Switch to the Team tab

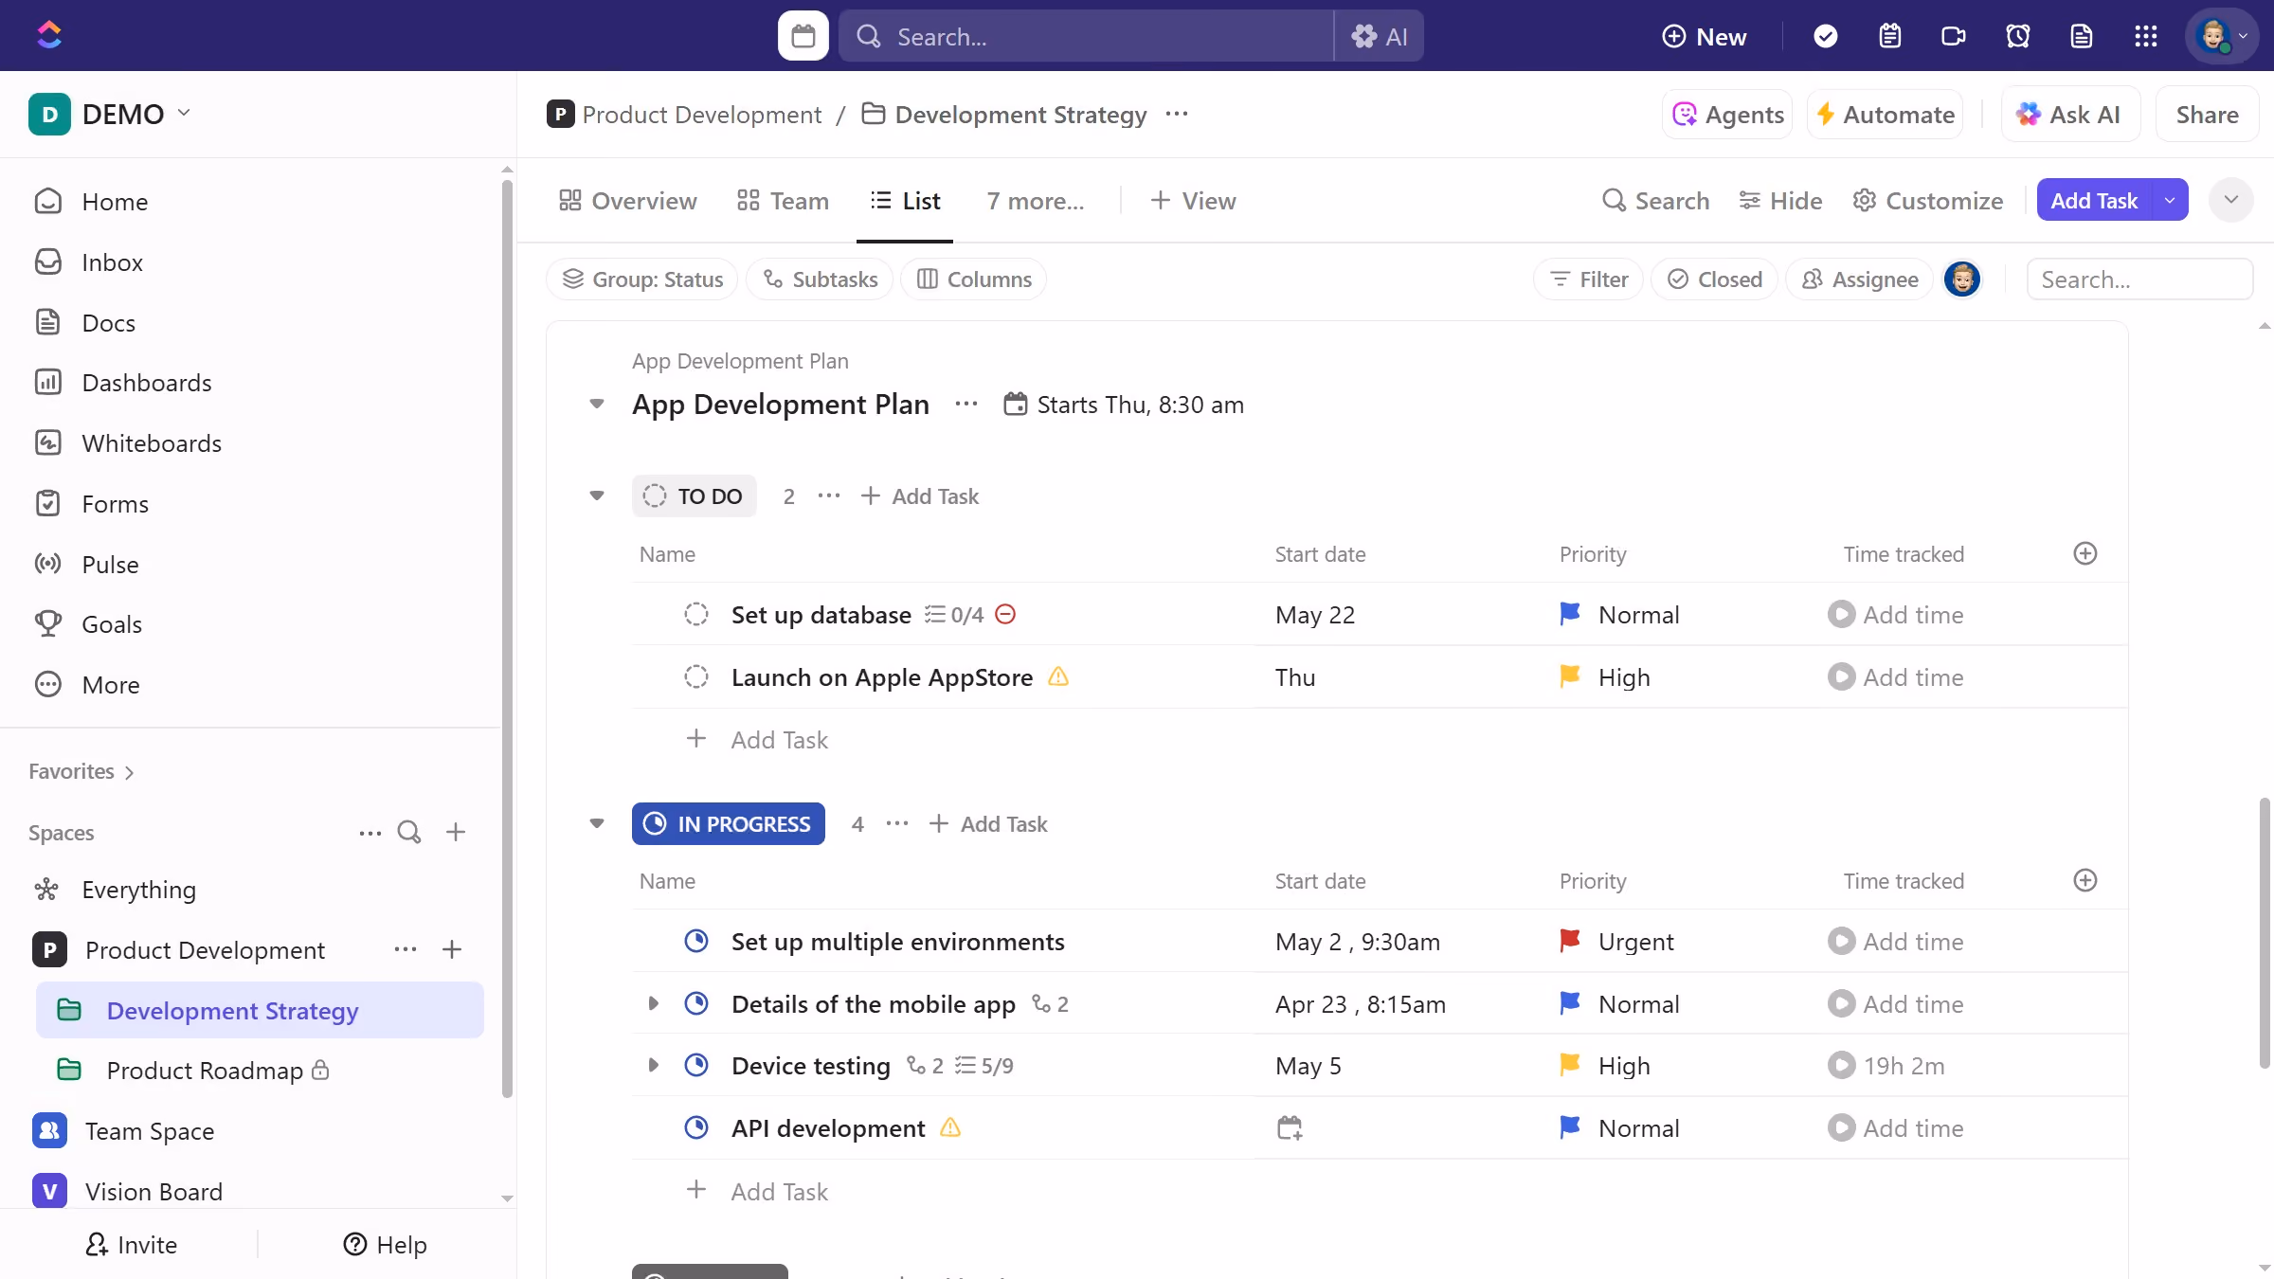(783, 200)
